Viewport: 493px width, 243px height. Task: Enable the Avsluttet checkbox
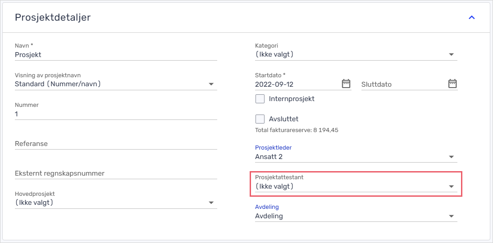pos(260,119)
